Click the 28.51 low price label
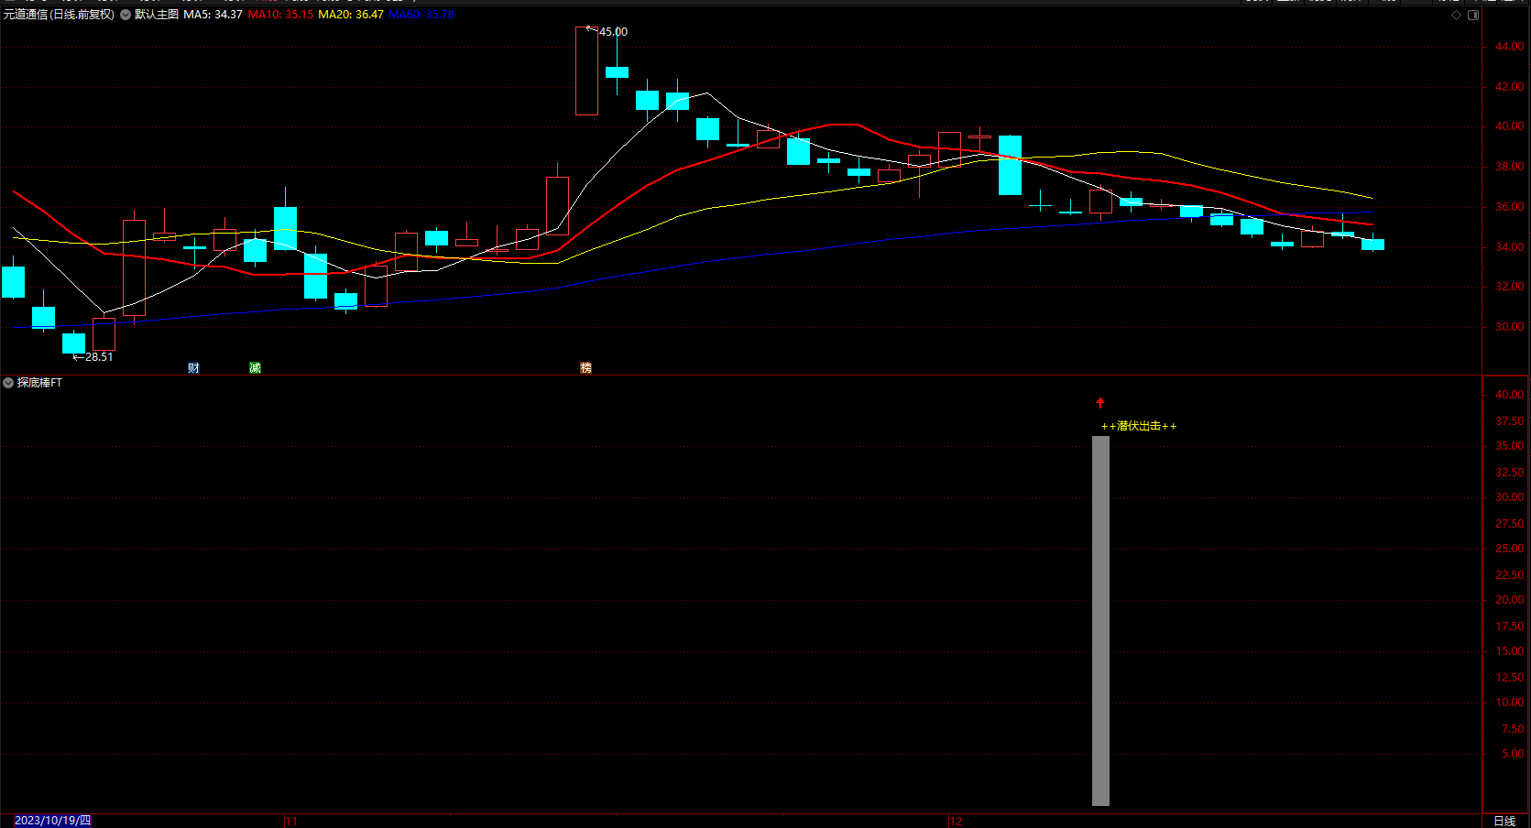 [x=99, y=356]
